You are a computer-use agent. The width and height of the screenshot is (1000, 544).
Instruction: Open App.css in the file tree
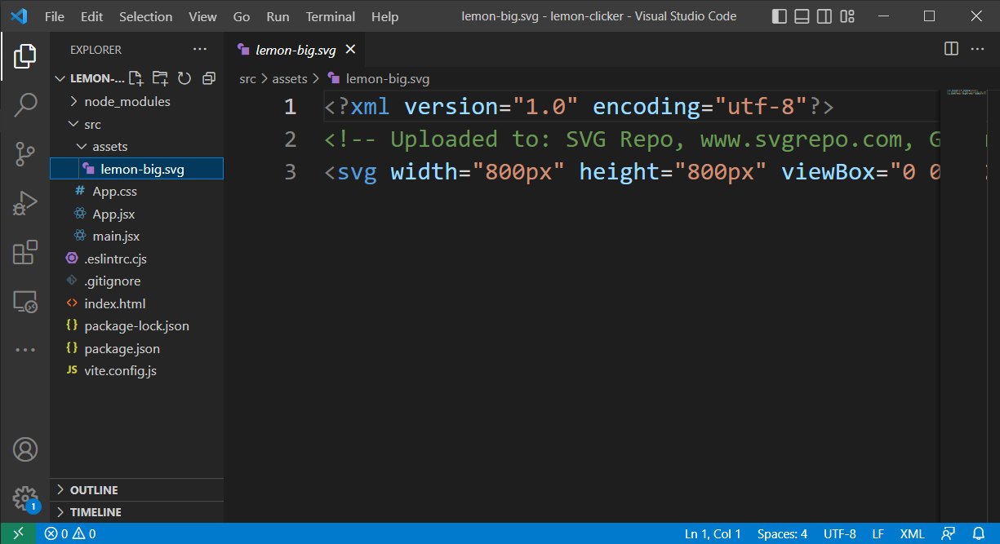136,192
